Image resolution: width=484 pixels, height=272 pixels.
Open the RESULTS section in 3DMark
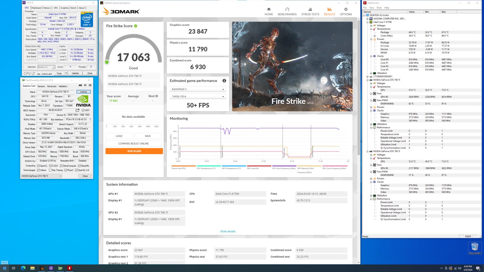329,11
